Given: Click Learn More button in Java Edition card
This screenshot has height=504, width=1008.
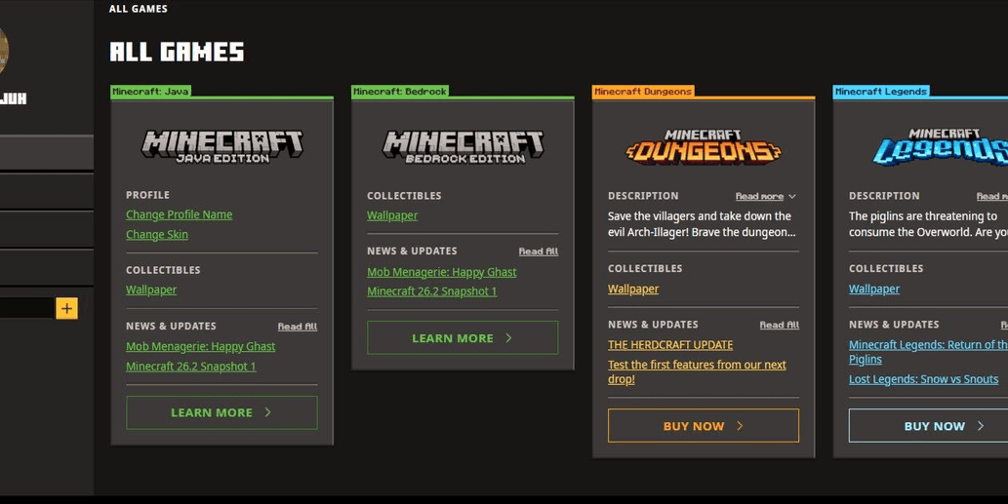Looking at the screenshot, I should (222, 412).
